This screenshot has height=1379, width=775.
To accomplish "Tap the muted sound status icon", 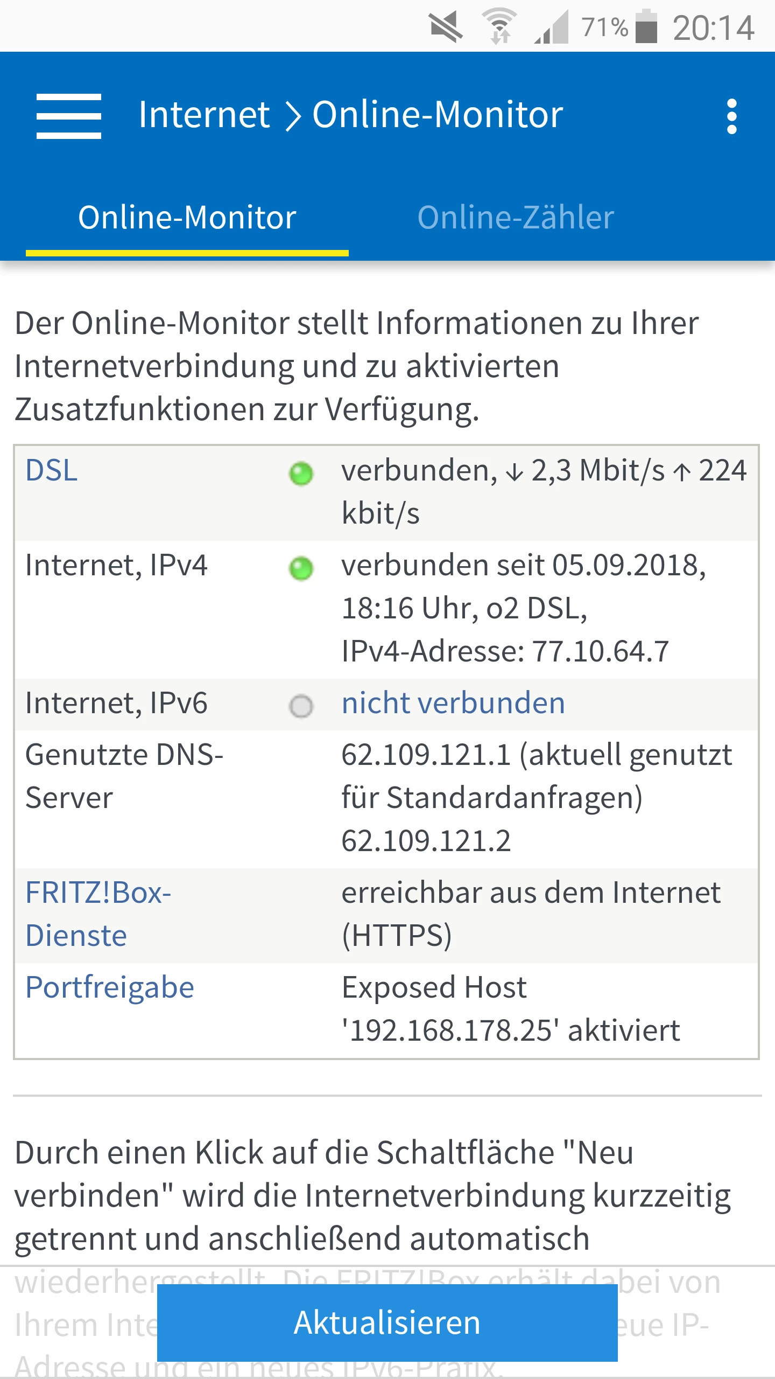I will click(x=446, y=27).
